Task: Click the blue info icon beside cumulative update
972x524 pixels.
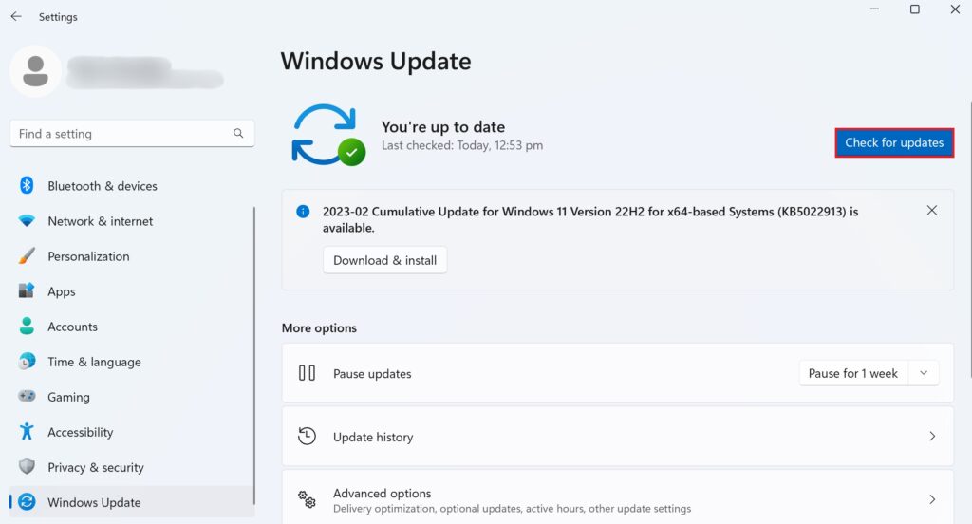Action: pyautogui.click(x=303, y=212)
